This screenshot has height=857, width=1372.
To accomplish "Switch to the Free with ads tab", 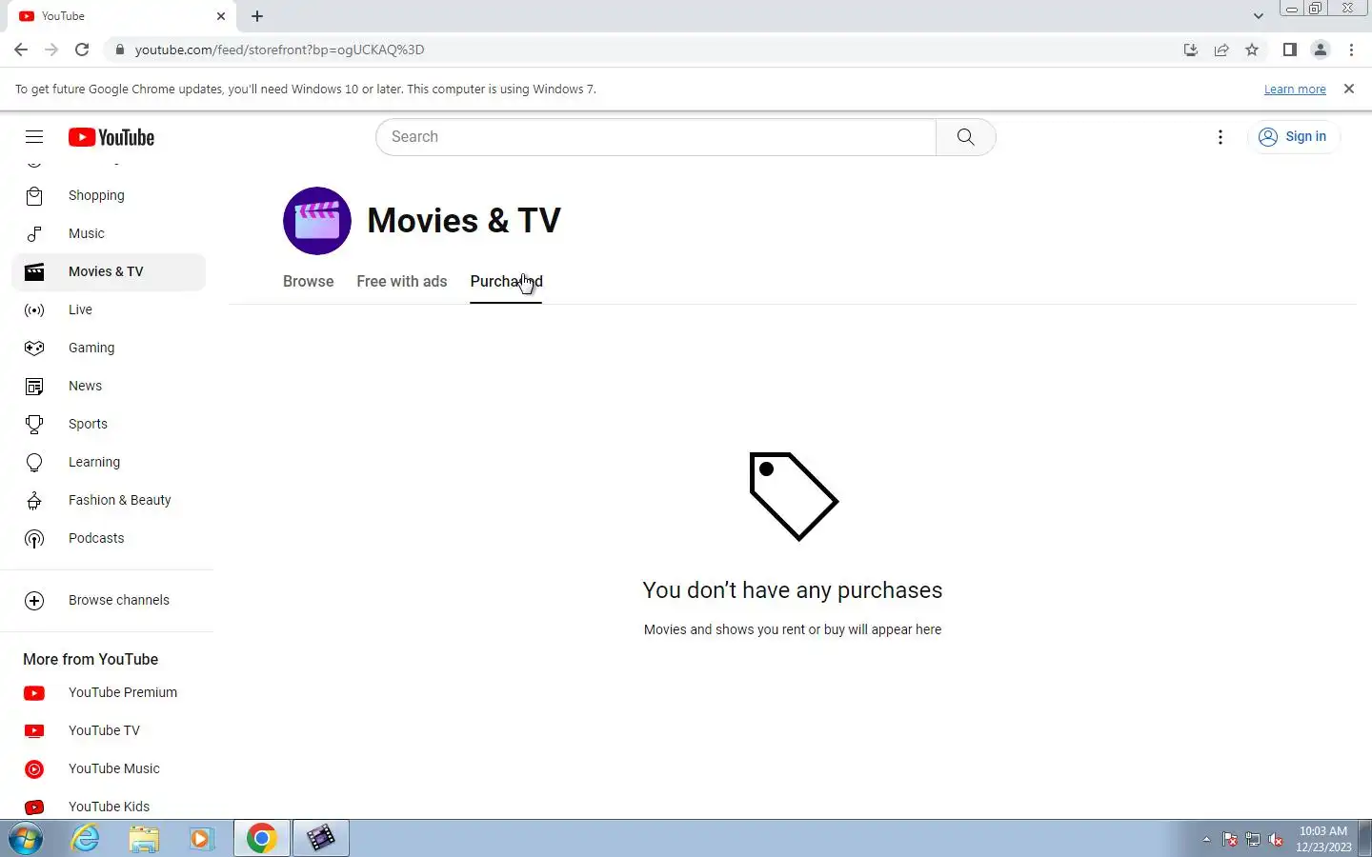I will (x=402, y=282).
